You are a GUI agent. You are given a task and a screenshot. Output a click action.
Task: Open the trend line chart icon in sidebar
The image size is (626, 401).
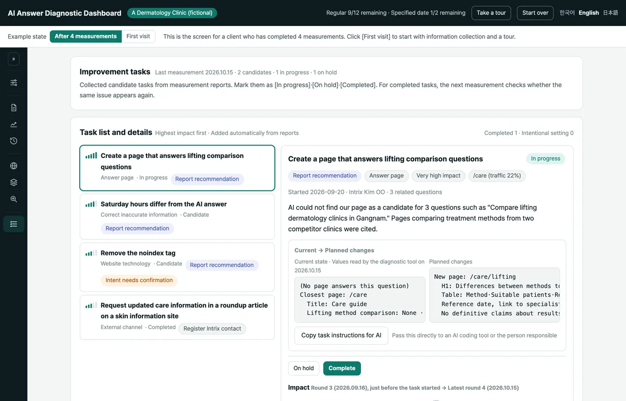tap(14, 124)
